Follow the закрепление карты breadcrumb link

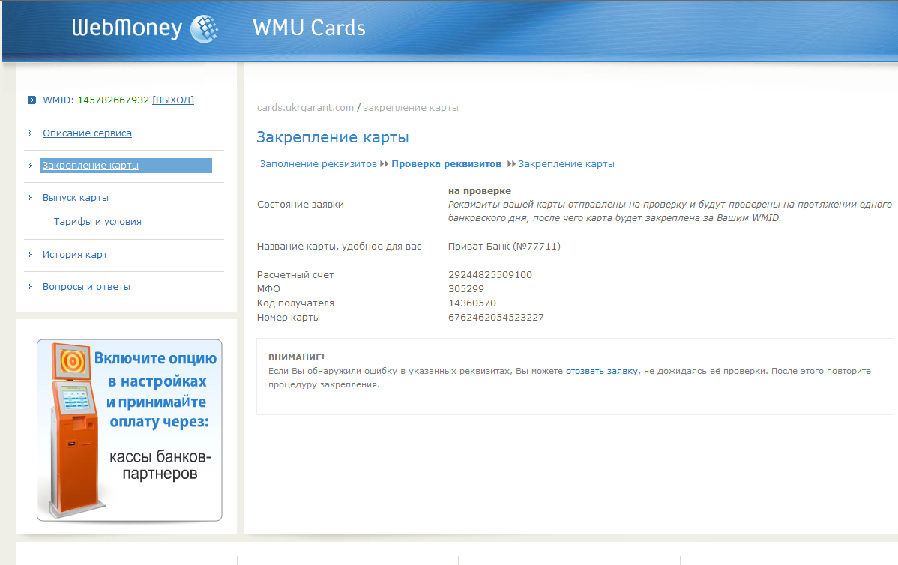click(411, 108)
